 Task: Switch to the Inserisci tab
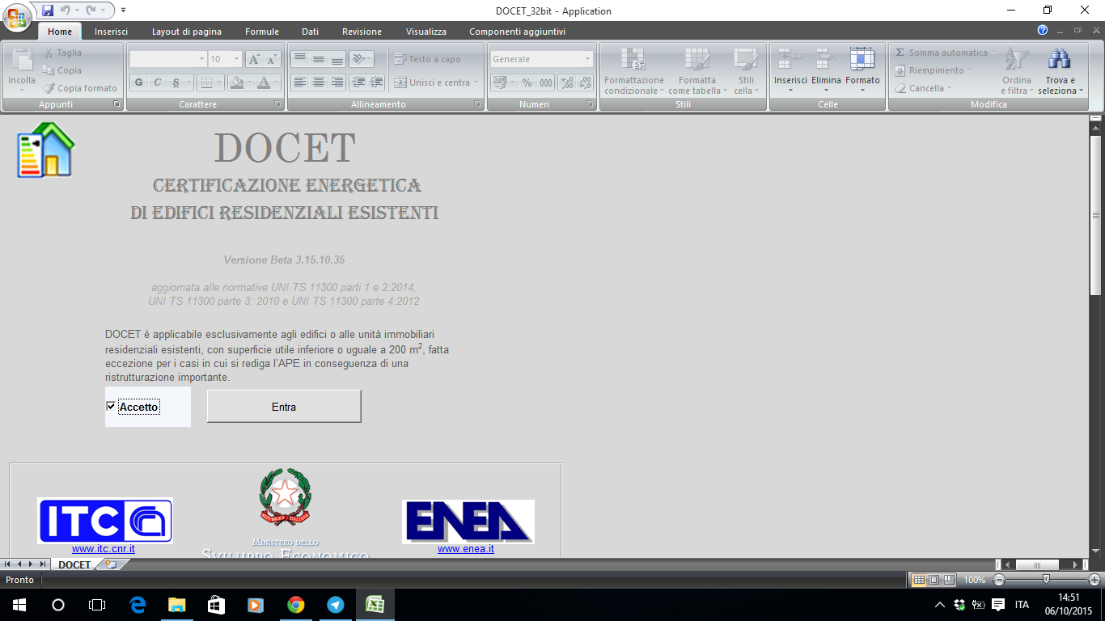tap(111, 32)
